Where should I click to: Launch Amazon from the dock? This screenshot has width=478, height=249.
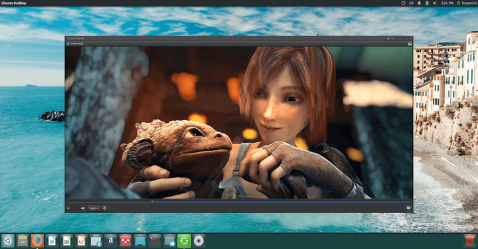pos(111,241)
